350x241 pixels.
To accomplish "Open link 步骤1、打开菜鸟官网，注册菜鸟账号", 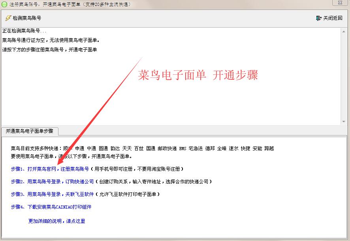I will coord(50,169).
